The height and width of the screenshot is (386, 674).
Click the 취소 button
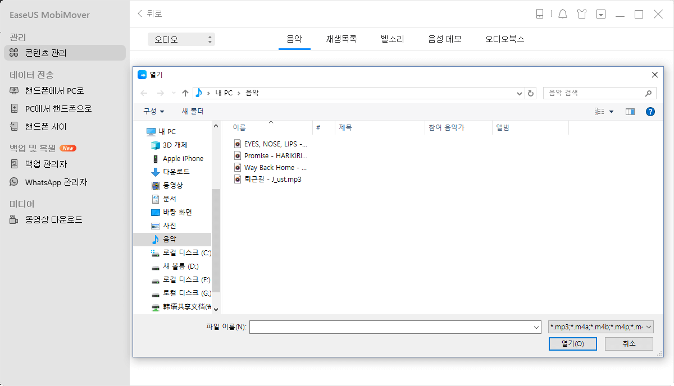tap(629, 344)
